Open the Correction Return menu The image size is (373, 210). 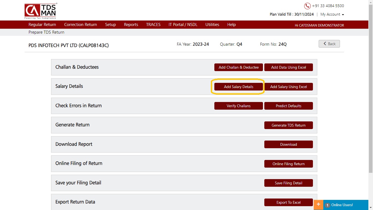tap(81, 25)
